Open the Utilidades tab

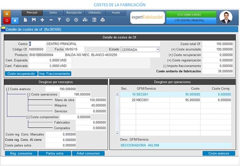click(94, 13)
